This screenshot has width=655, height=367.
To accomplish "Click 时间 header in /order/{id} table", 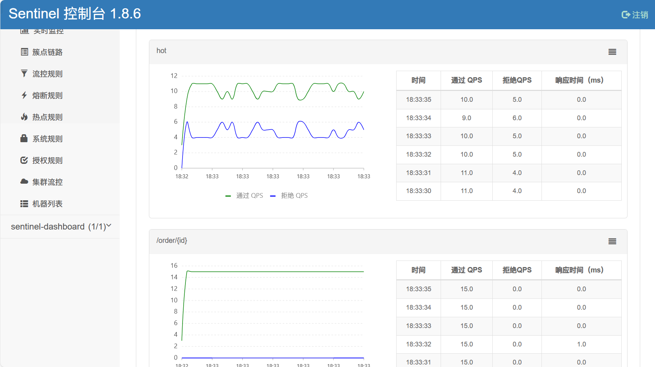I will coord(419,270).
